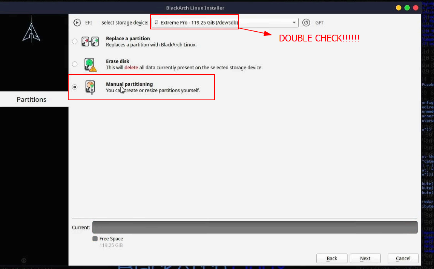Select the Replace a partition option

pos(74,41)
